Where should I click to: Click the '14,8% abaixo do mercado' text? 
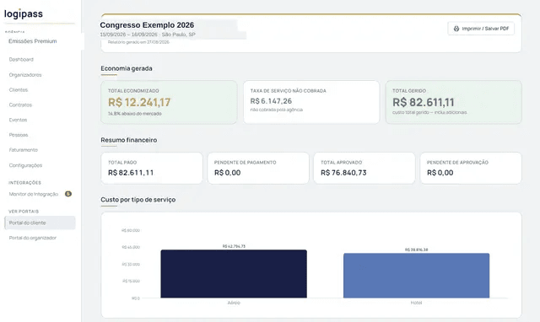coord(135,114)
